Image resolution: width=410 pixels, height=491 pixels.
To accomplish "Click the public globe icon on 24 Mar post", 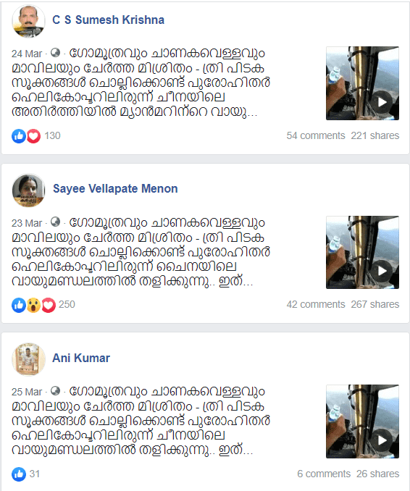I will tap(56, 53).
